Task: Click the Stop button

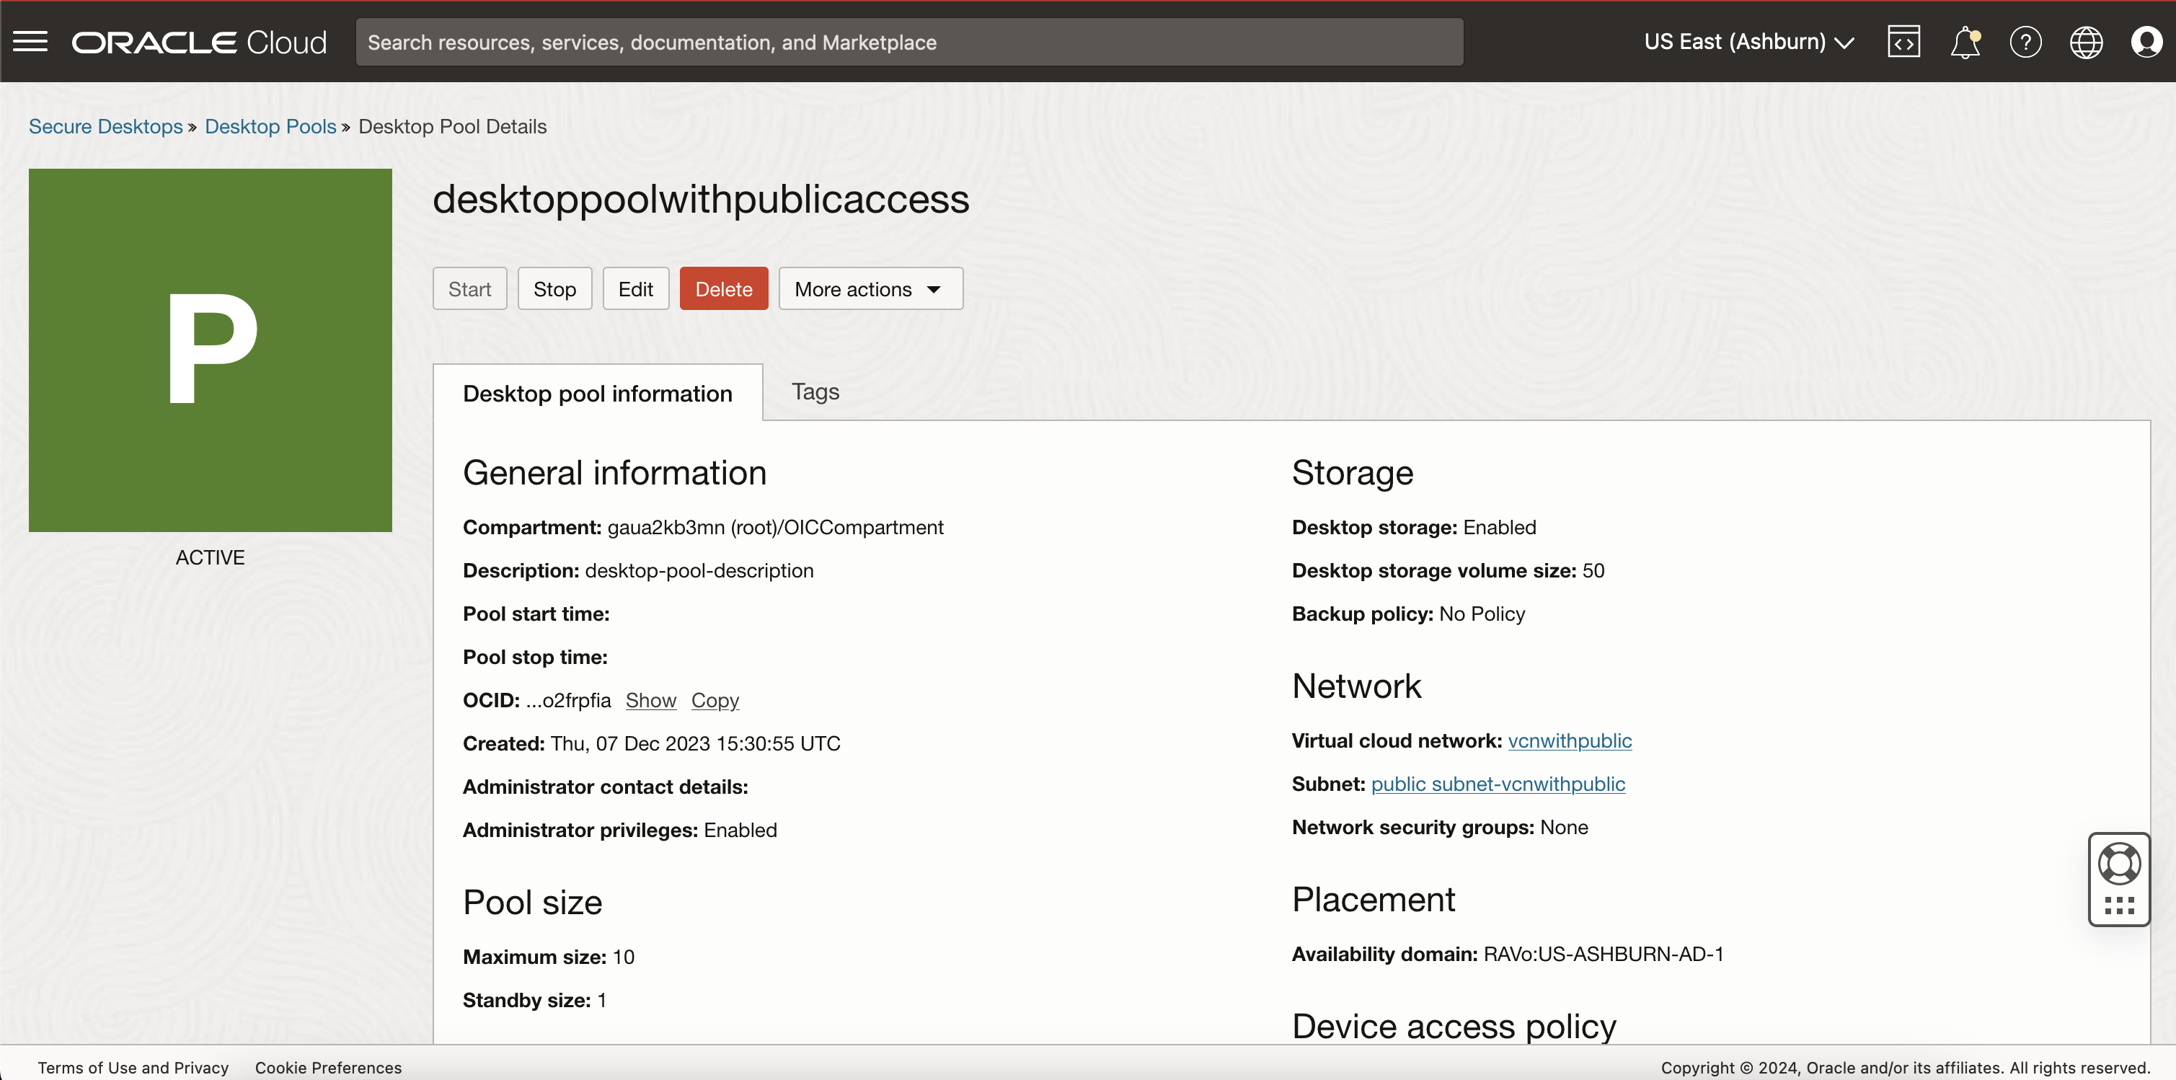Action: pos(554,289)
